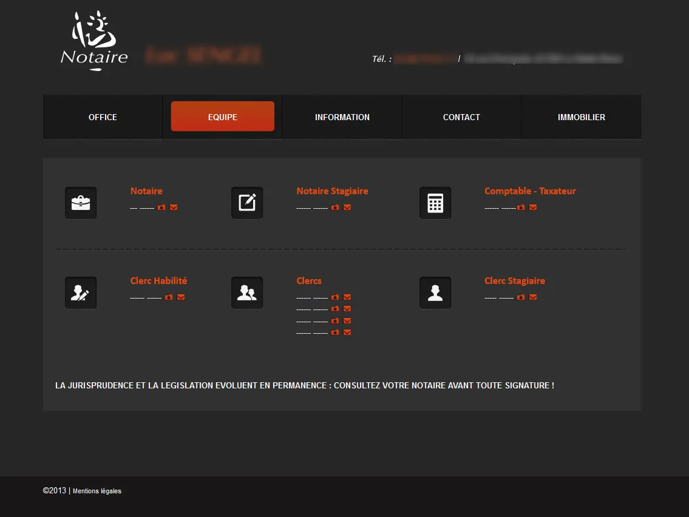Select the EQUIPE tab
Image resolution: width=689 pixels, height=517 pixels.
click(x=223, y=117)
